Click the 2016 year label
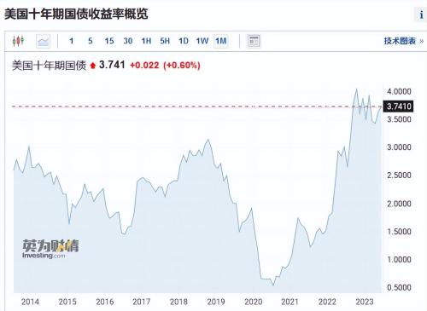427x311 pixels. 105,302
